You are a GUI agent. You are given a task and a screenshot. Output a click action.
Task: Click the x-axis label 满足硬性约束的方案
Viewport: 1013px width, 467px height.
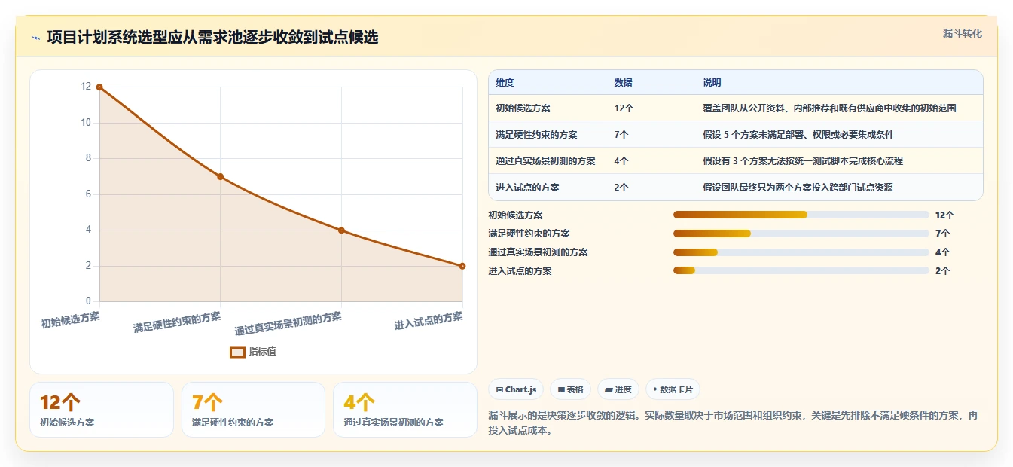coord(177,322)
